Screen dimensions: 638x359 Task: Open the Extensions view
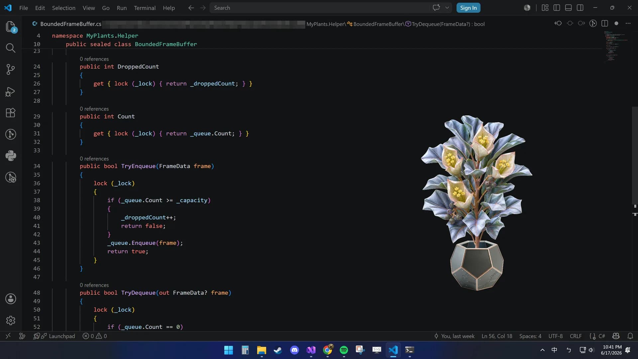(11, 113)
